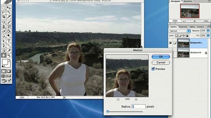Open the Layers palette options menu arrow
The height and width of the screenshot is (118, 211).
209,27
